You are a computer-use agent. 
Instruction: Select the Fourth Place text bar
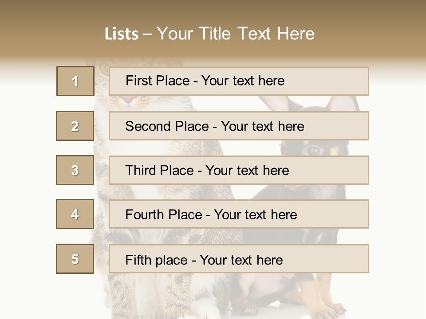pyautogui.click(x=239, y=214)
